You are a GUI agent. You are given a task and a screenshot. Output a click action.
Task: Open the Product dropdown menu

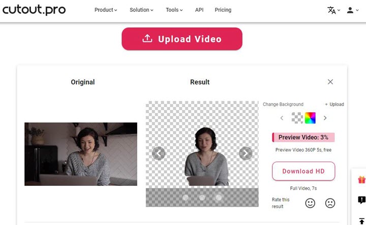pyautogui.click(x=106, y=10)
